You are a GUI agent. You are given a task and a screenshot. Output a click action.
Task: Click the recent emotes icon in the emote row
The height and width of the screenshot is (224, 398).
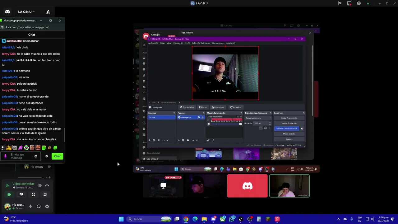3,148
